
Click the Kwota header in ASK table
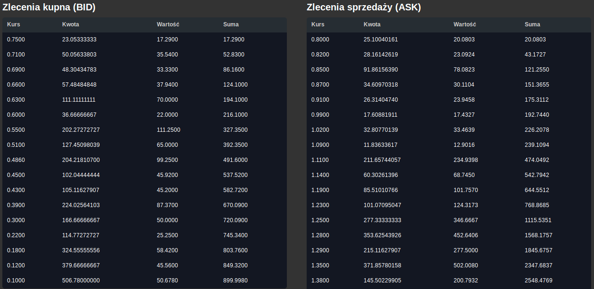(x=372, y=24)
